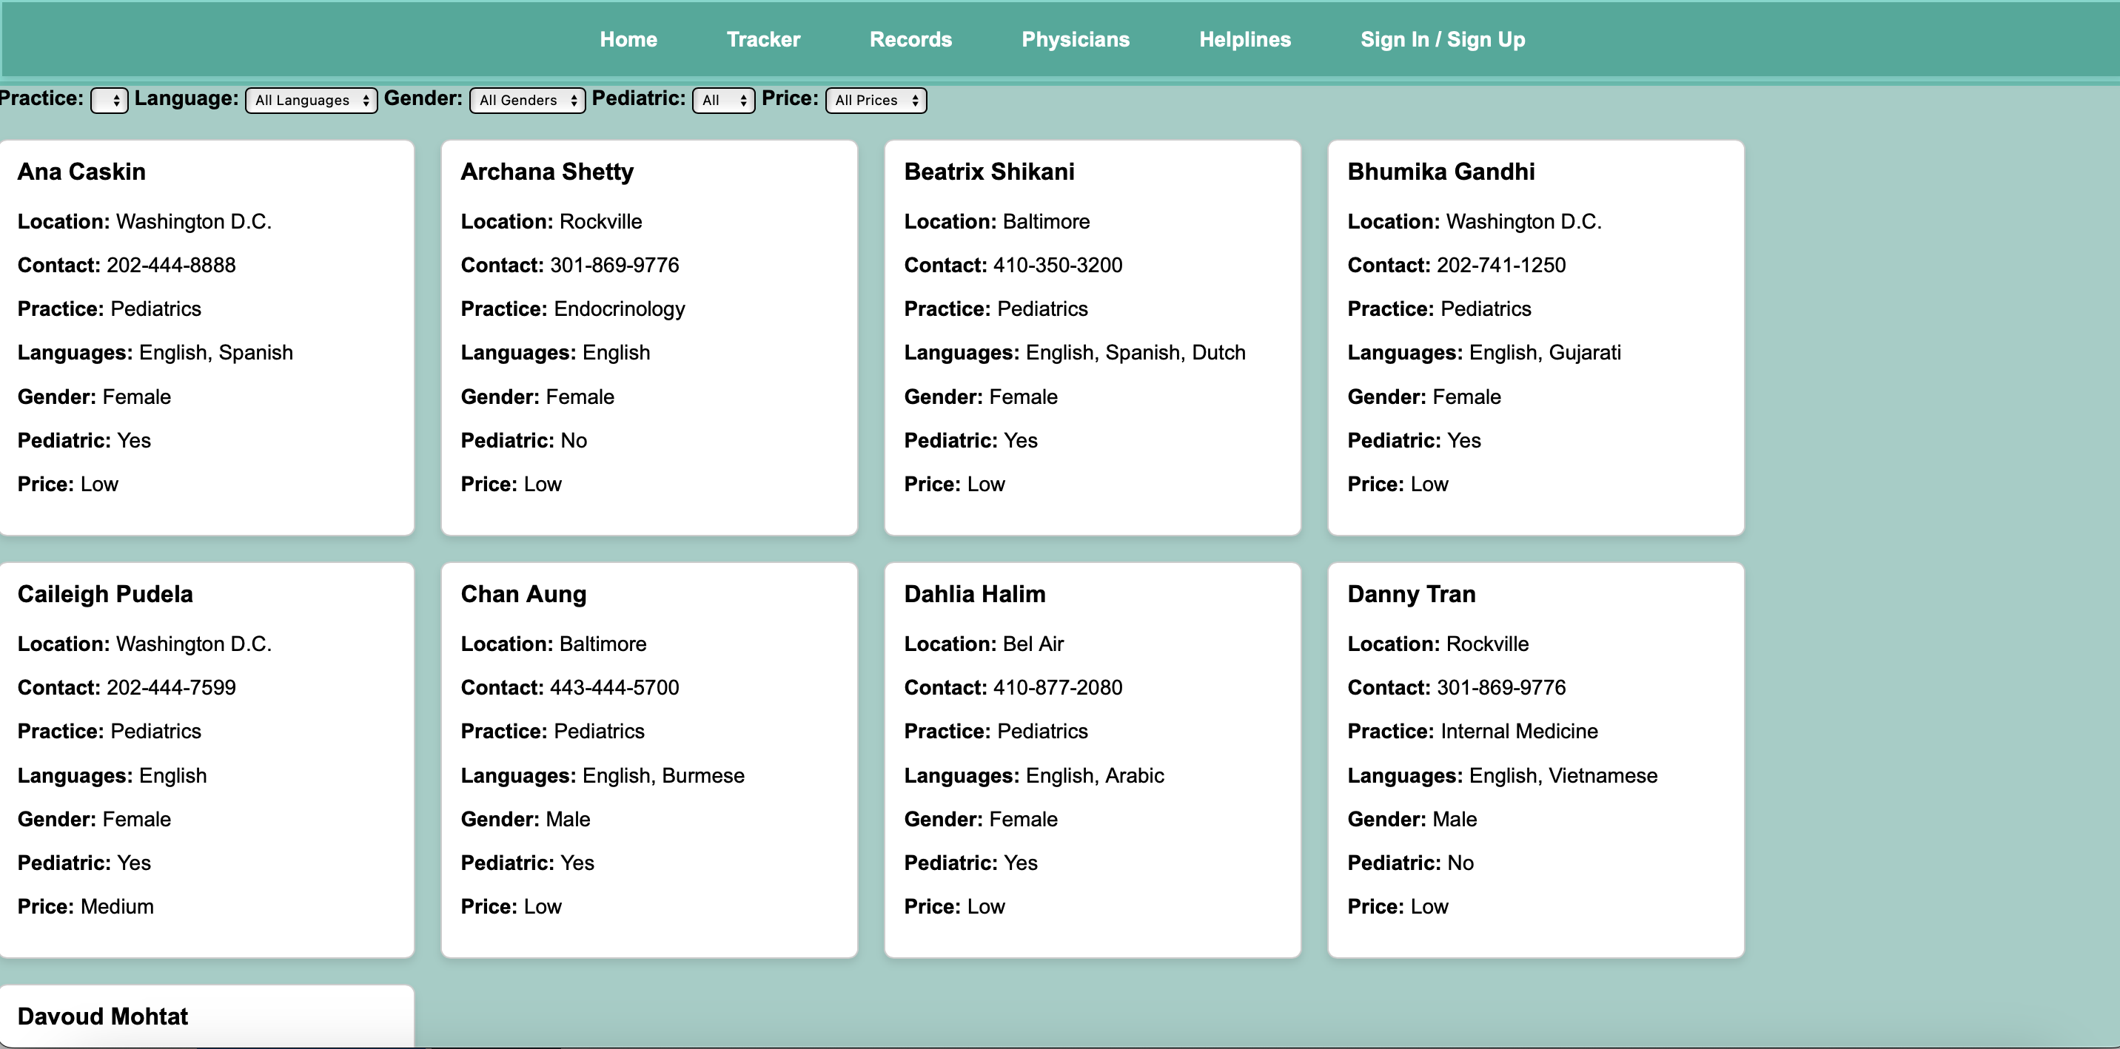Expand the Pediatric filter dropdown
The width and height of the screenshot is (2120, 1049).
(722, 101)
